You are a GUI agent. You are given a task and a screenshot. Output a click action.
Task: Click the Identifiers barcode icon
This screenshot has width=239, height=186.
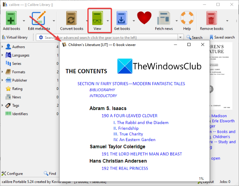(8, 113)
